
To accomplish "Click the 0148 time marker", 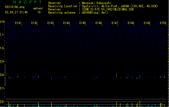I will coord(131,23).
